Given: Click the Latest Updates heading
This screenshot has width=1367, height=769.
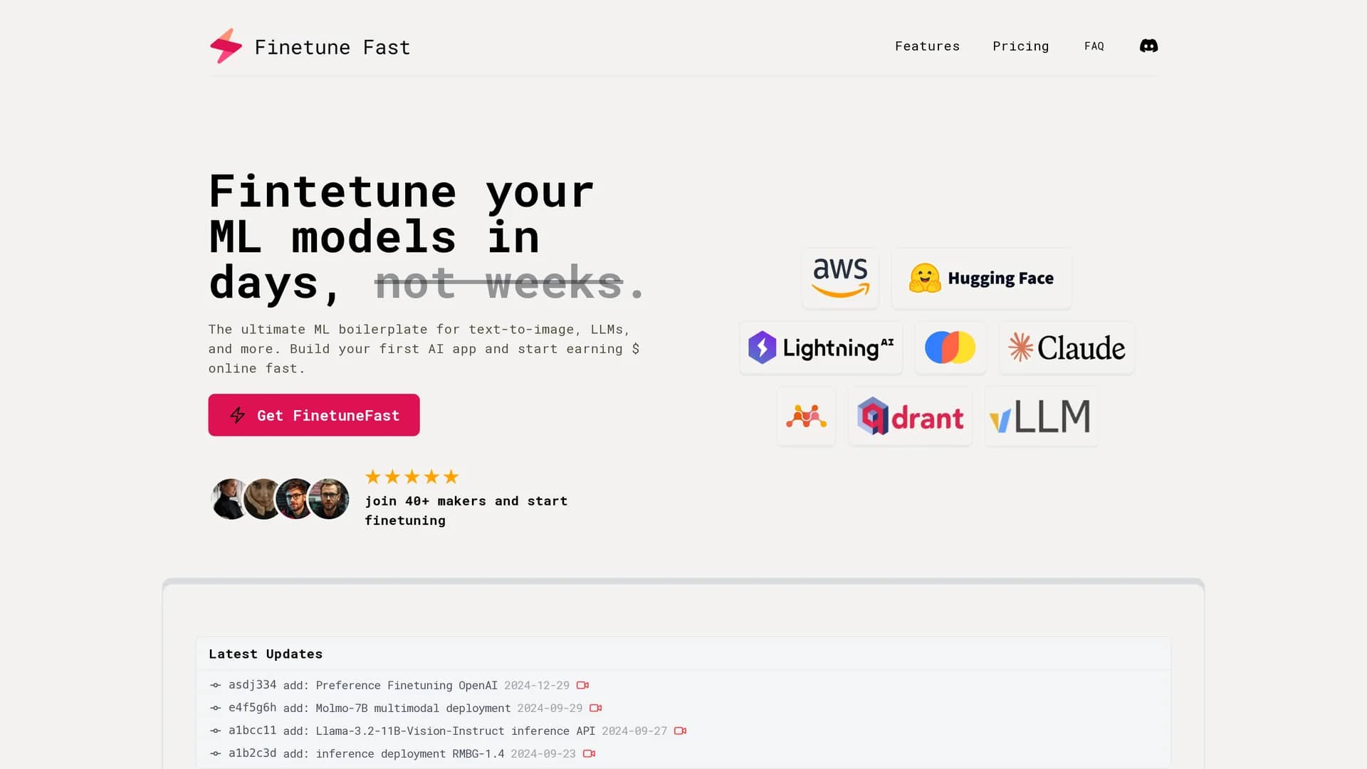Looking at the screenshot, I should [266, 654].
